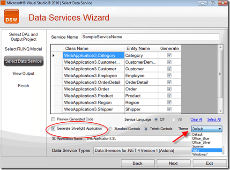
Task: Open the Data Service Types combo box
Action: (158, 150)
